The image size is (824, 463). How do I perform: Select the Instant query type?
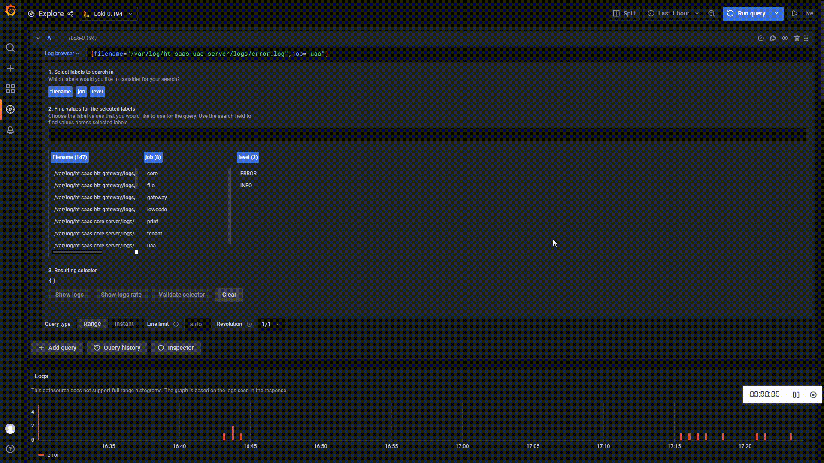coord(124,324)
